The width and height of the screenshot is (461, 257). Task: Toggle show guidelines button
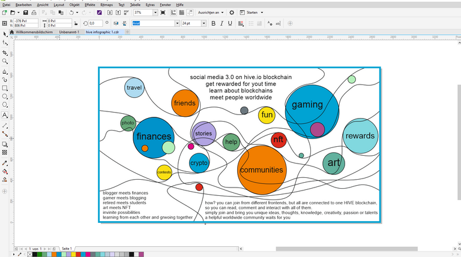[x=190, y=13]
